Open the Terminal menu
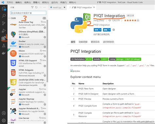 coord(63,2)
